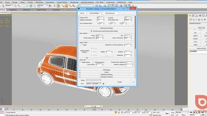Expand the VFB Settings rollout

[106, 70]
